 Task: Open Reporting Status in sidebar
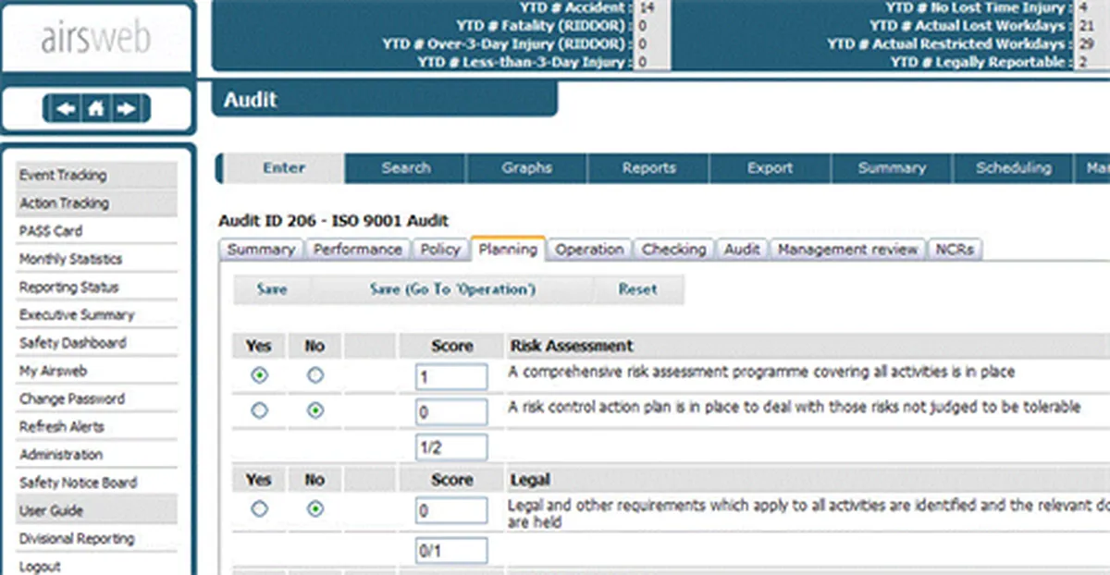tap(96, 287)
